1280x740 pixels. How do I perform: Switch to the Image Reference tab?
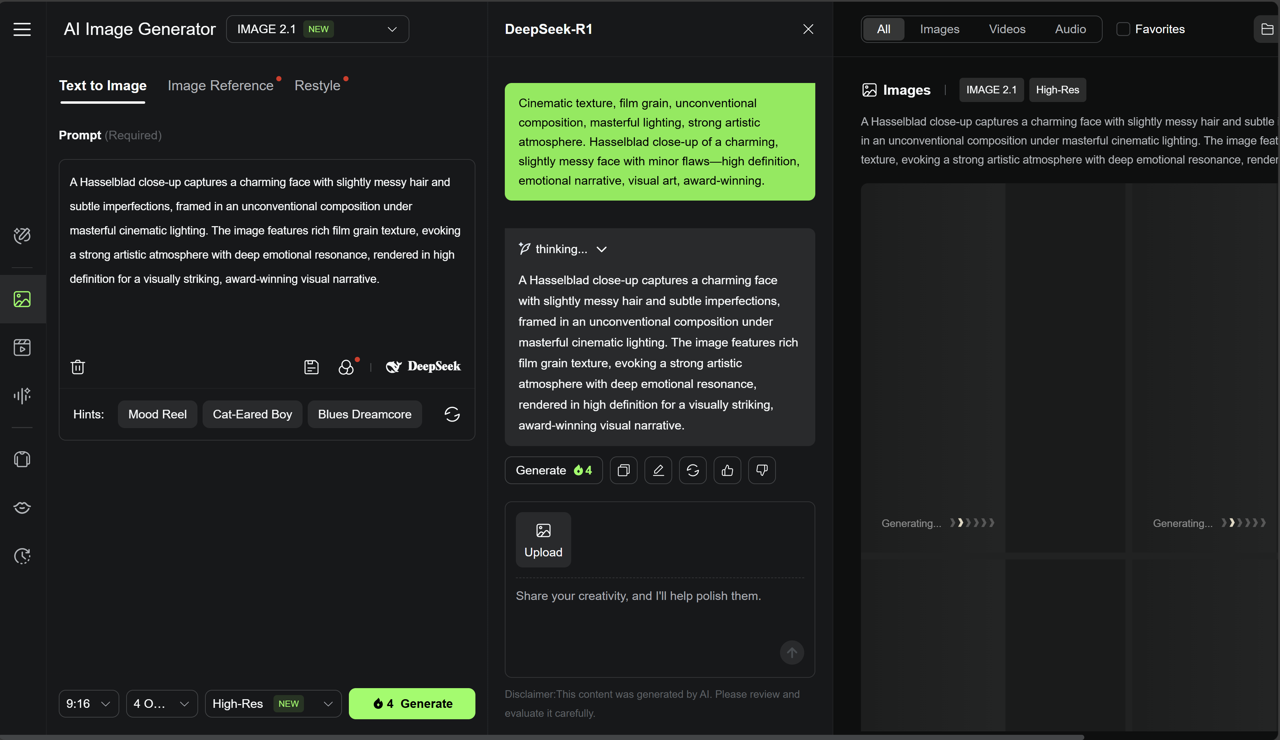click(221, 85)
